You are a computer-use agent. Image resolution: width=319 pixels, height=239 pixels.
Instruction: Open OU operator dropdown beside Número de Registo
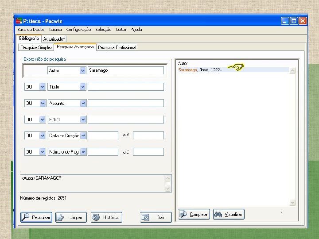point(43,152)
